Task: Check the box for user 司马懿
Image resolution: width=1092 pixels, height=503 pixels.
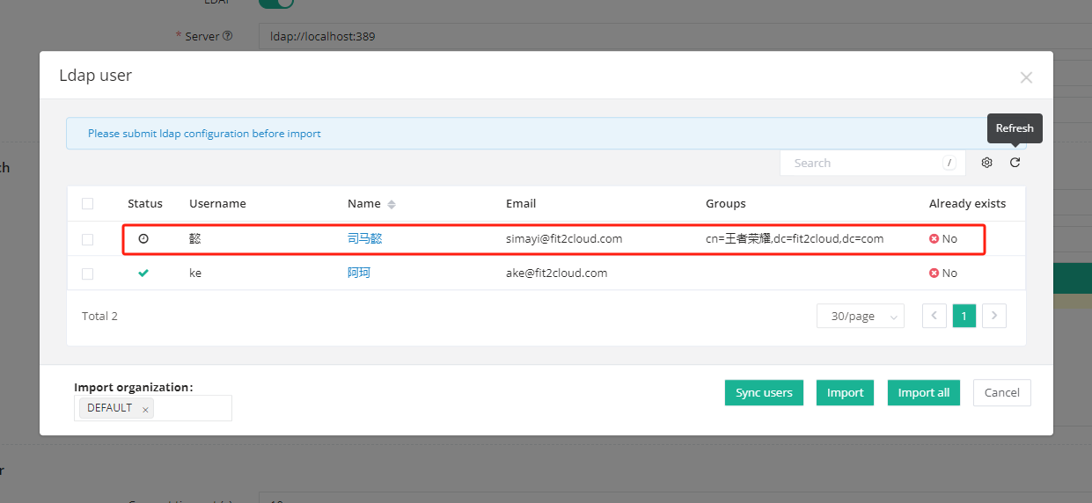Action: click(x=87, y=239)
